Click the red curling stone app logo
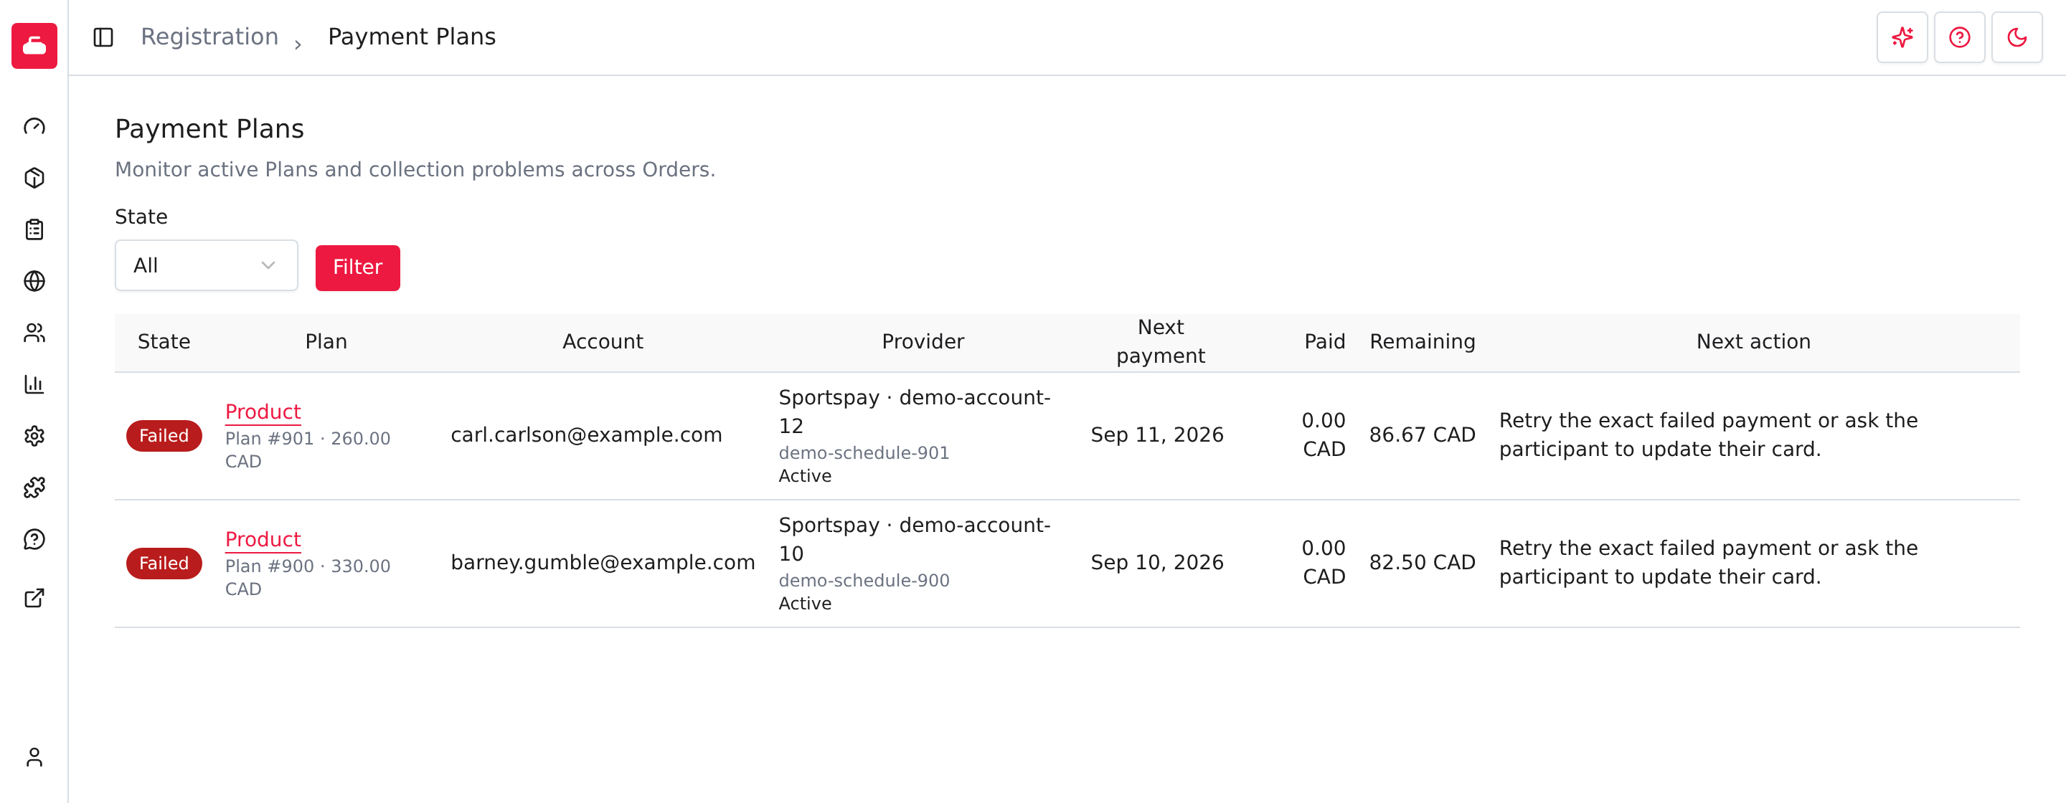2066x803 pixels. pyautogui.click(x=34, y=46)
